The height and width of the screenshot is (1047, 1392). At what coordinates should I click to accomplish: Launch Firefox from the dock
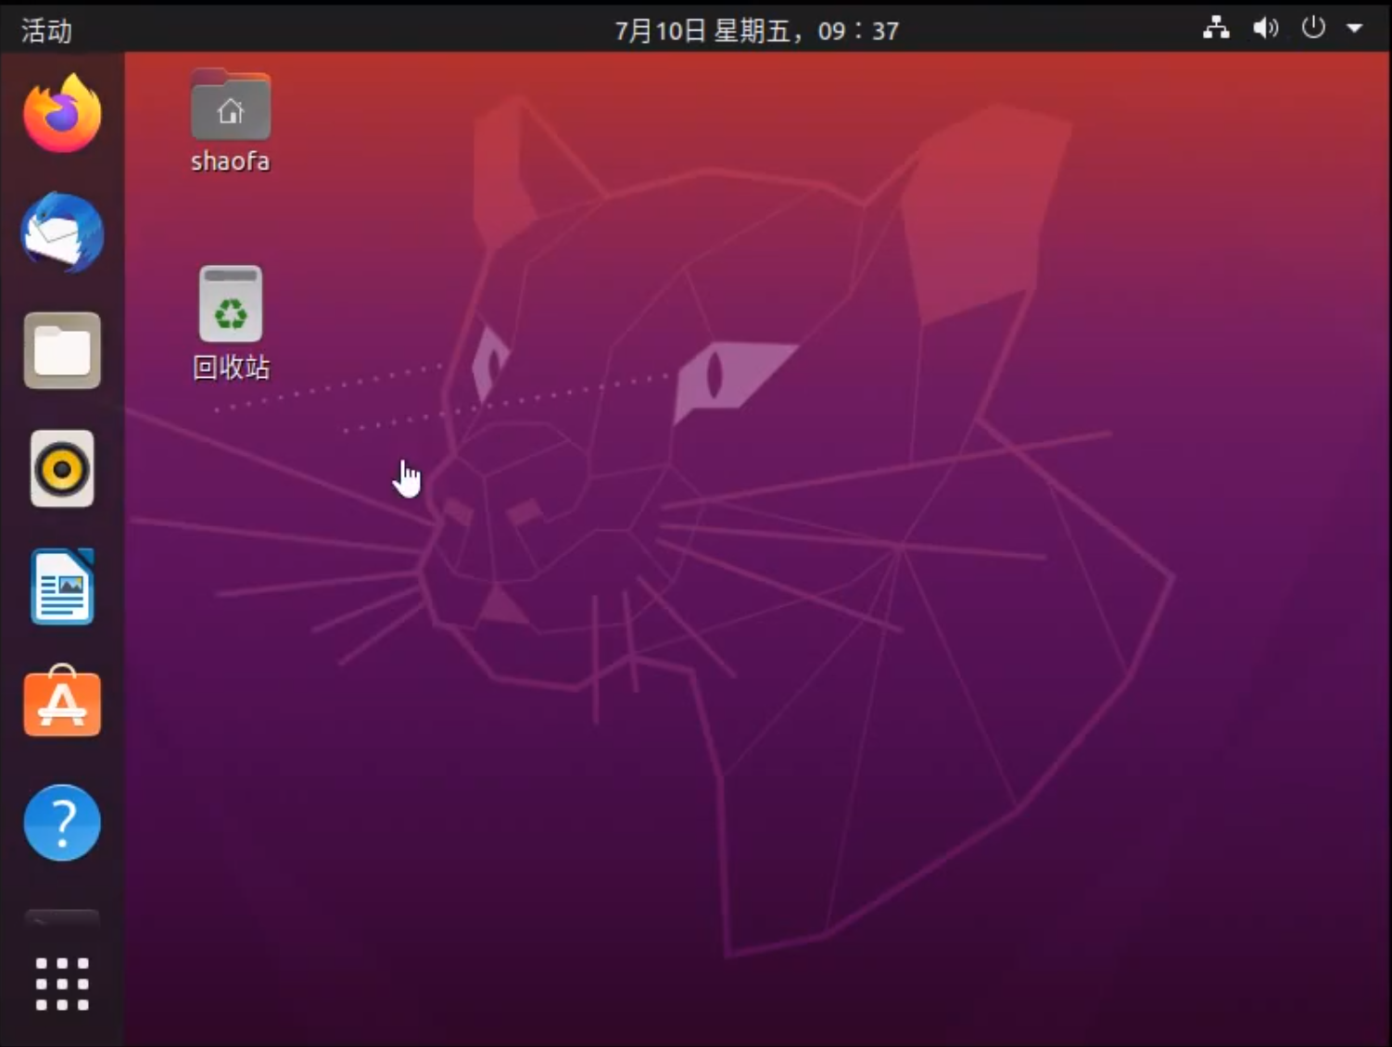pos(61,111)
